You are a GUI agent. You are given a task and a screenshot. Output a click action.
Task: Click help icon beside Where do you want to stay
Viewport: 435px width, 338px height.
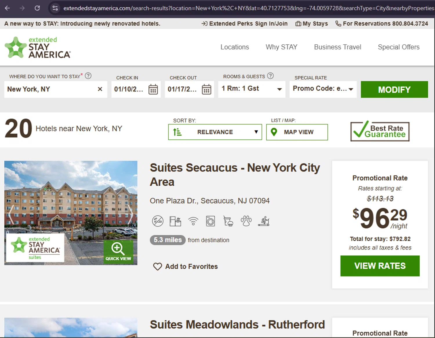point(88,76)
